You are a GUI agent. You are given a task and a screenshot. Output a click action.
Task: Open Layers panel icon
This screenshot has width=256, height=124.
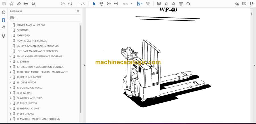(x=3, y=36)
